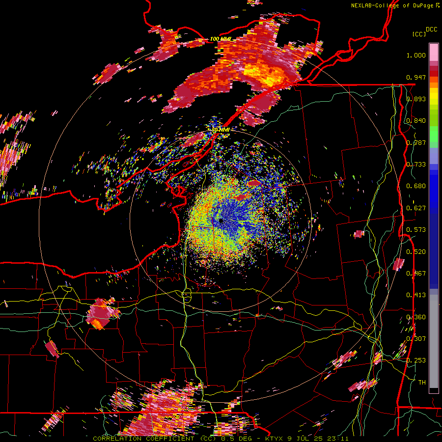This screenshot has width=442, height=442.
Task: Click the 0.360 color scale value
Action: coord(416,317)
